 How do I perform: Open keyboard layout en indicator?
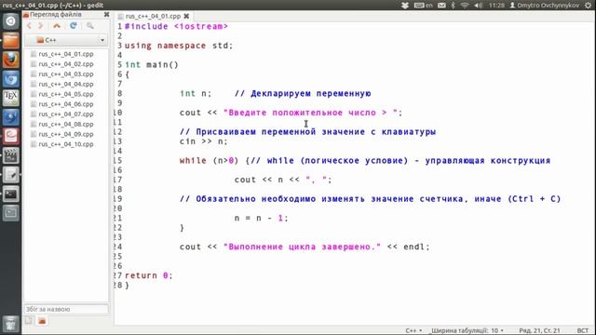[x=424, y=6]
